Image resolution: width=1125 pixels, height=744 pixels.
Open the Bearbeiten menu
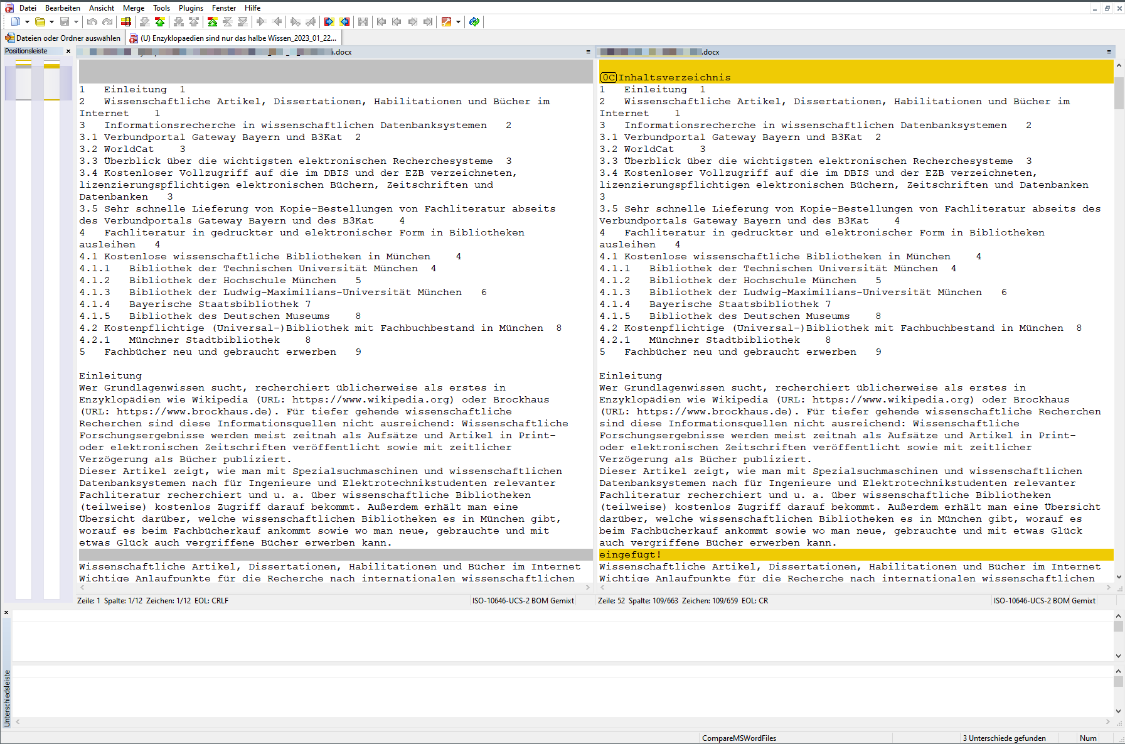[x=63, y=8]
